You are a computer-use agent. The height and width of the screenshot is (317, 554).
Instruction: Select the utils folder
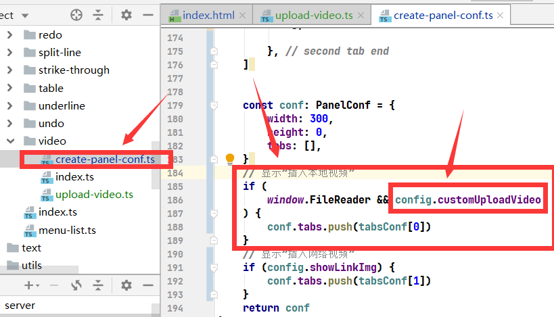[24, 266]
